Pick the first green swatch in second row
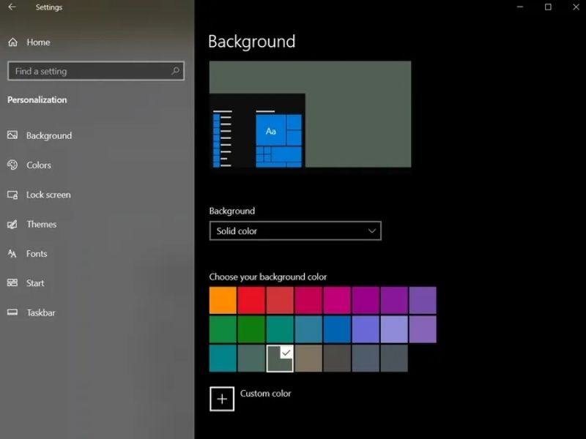586x439 pixels. click(x=223, y=329)
